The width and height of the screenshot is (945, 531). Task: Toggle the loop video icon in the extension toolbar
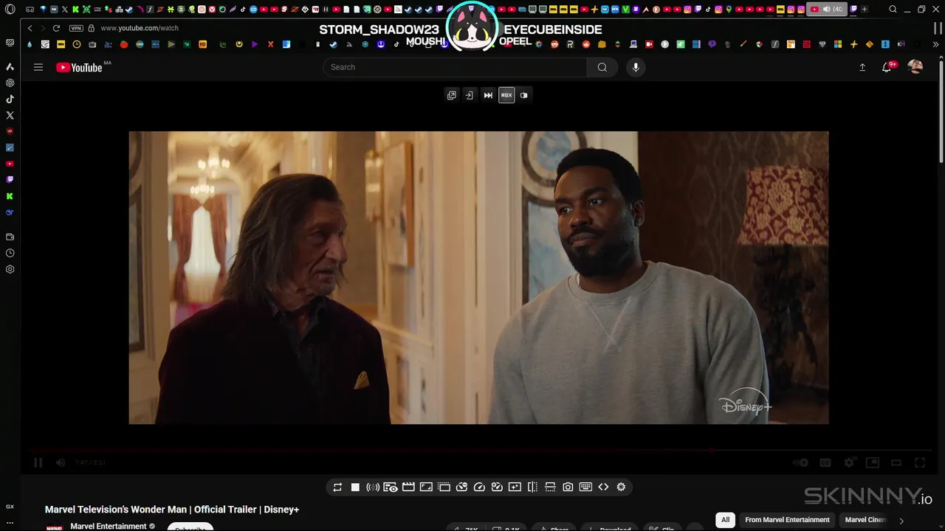(337, 487)
